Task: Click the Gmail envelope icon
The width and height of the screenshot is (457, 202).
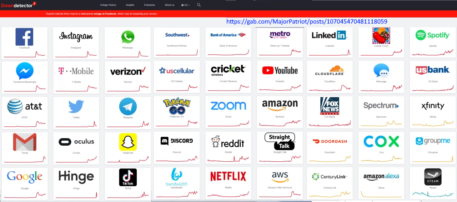Action: click(x=25, y=142)
